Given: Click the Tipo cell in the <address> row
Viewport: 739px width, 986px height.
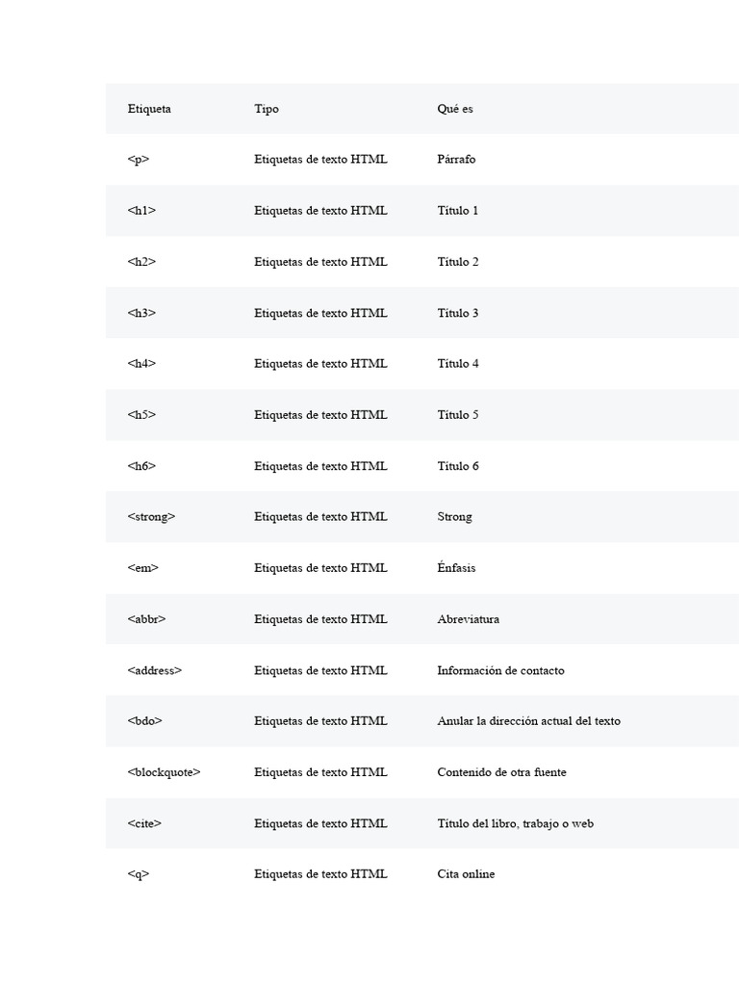Looking at the screenshot, I should tap(320, 671).
